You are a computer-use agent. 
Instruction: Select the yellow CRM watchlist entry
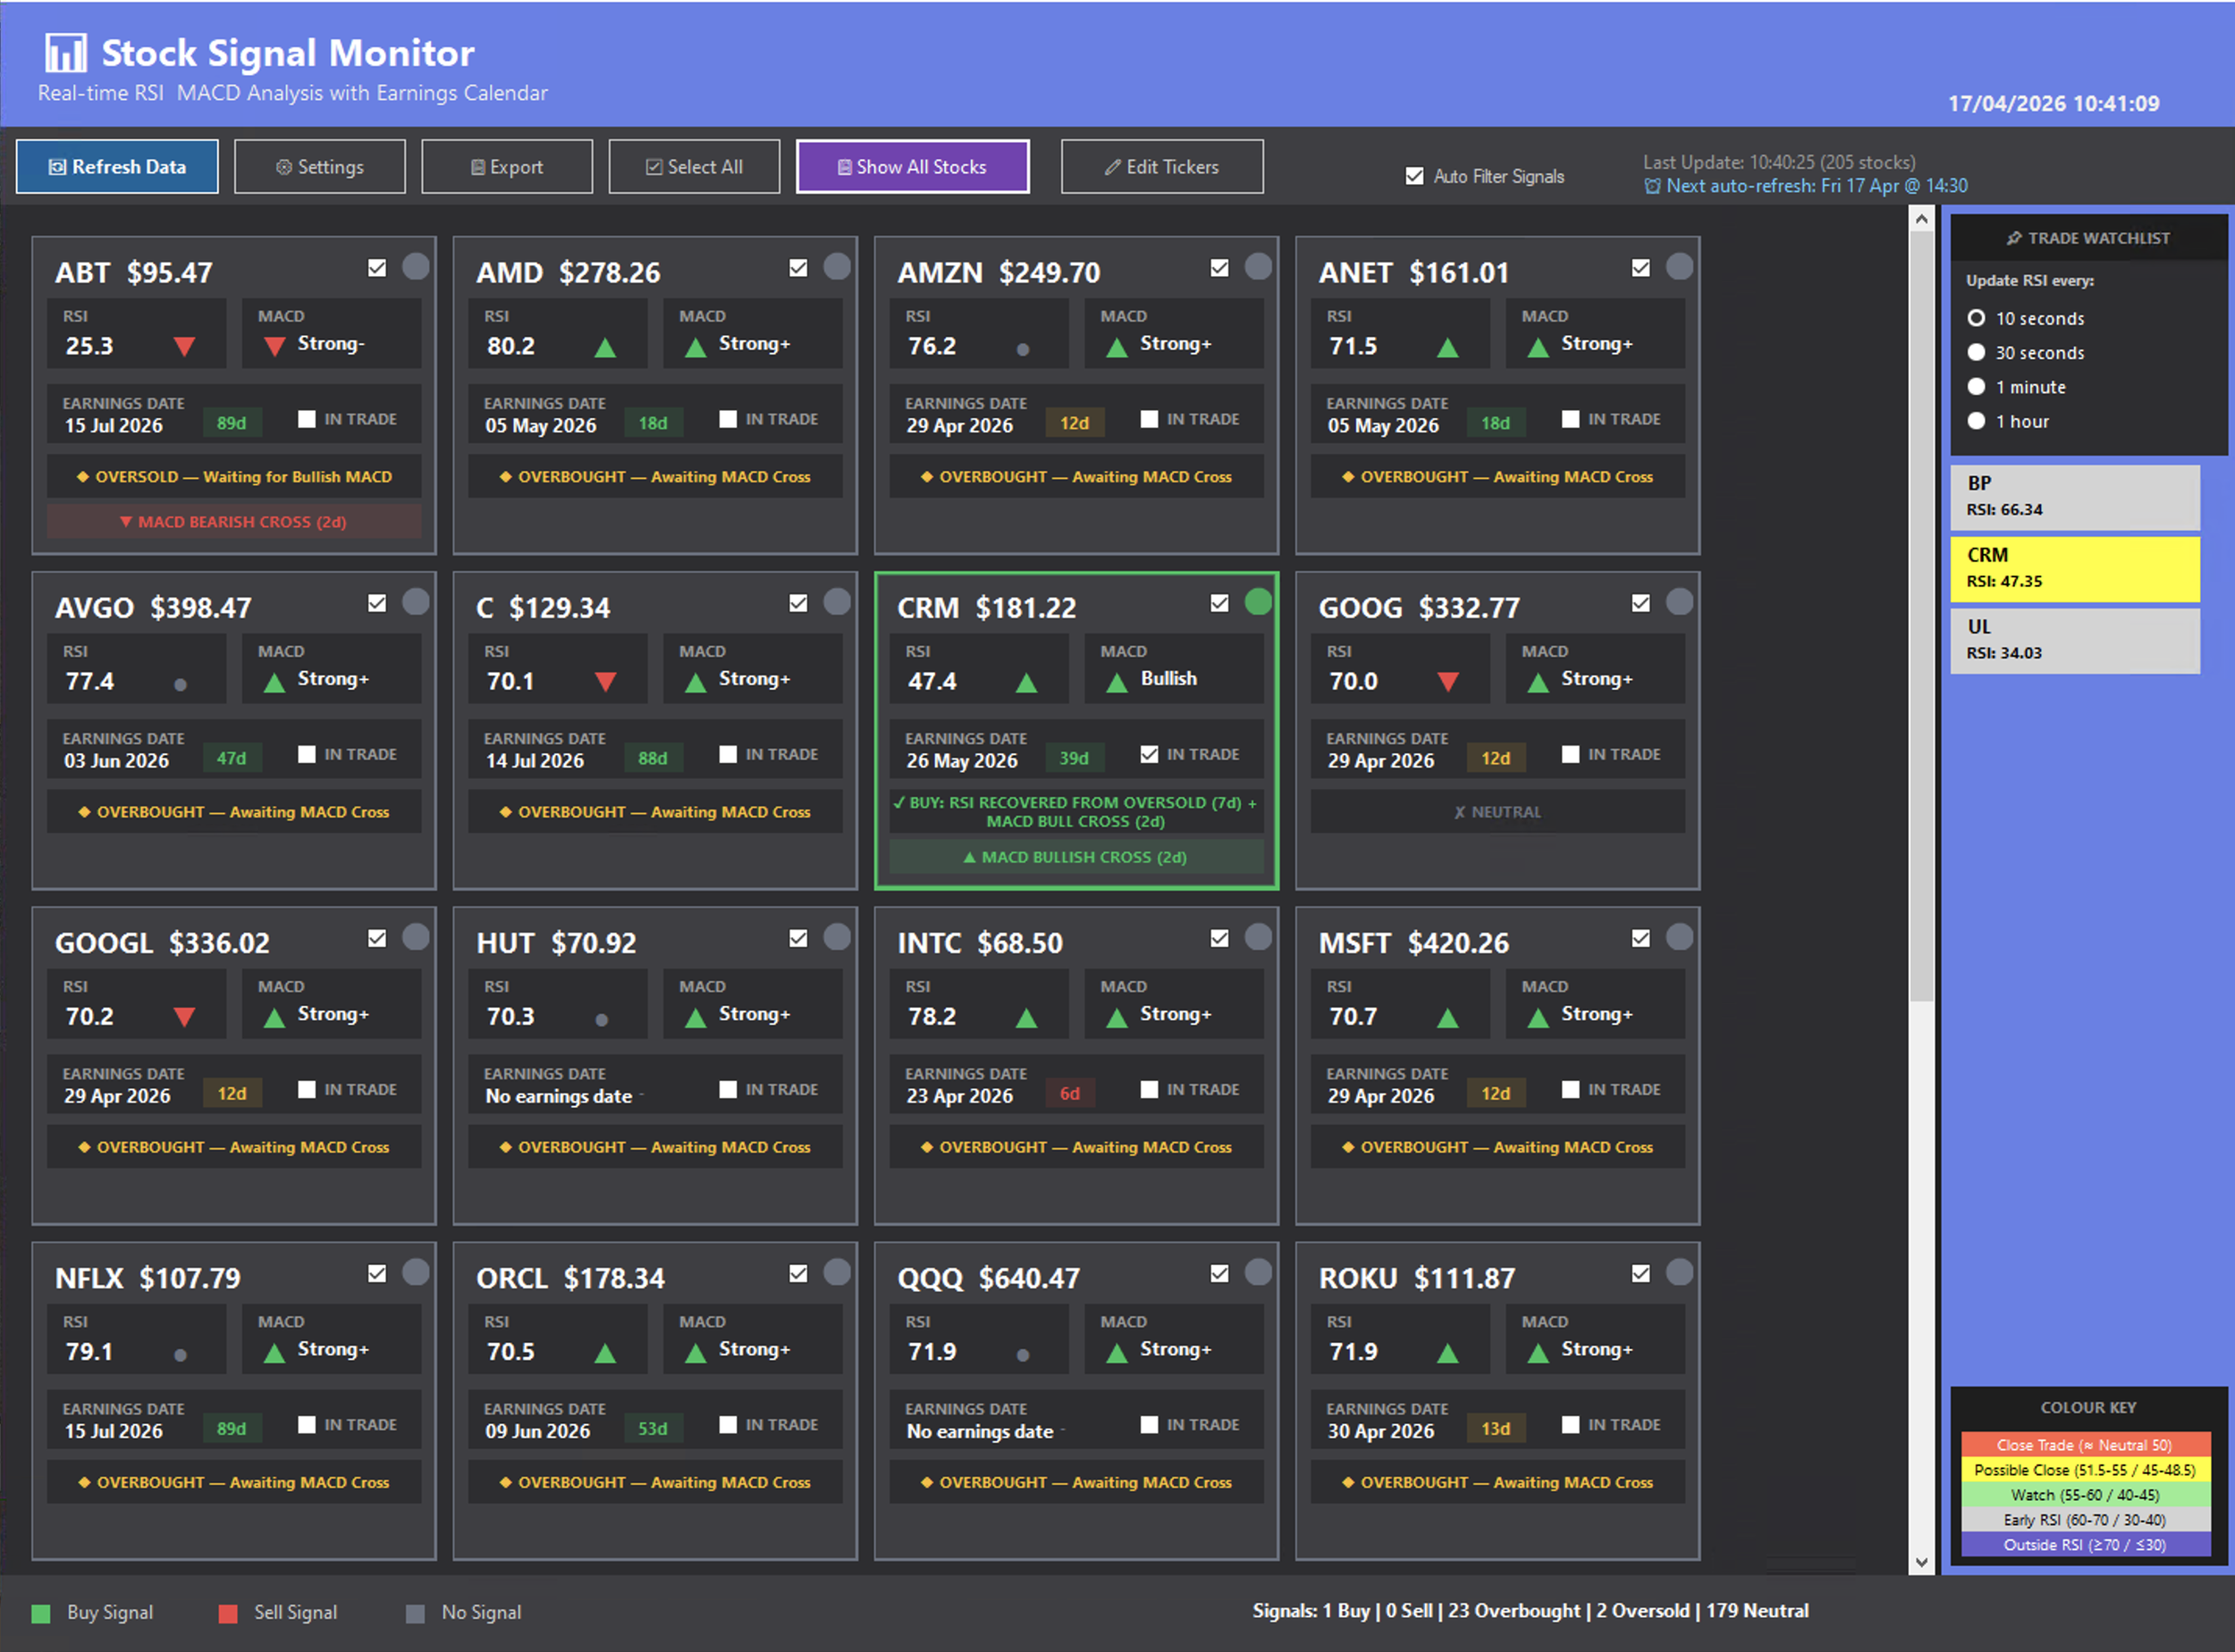(x=2074, y=568)
